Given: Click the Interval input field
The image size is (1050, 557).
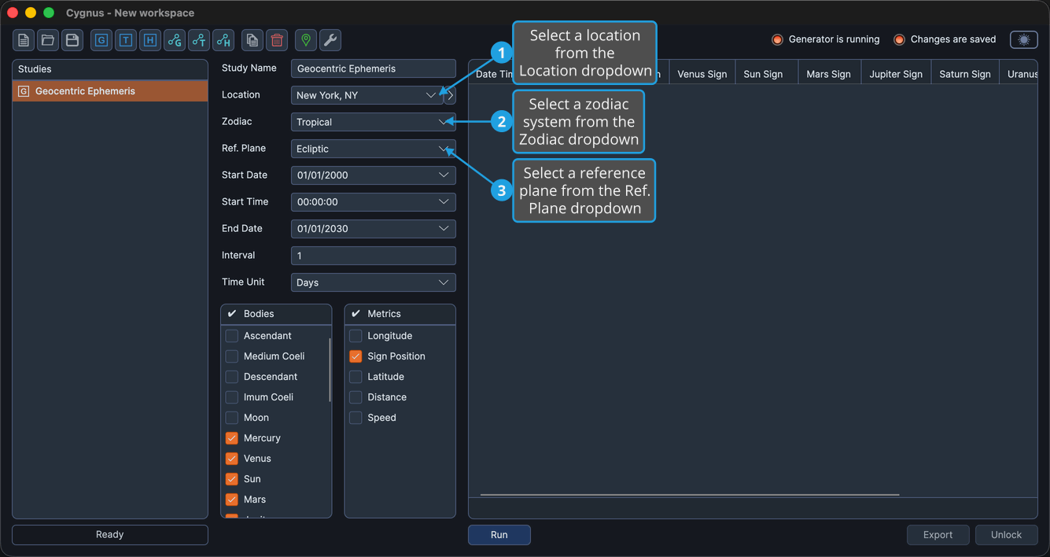Looking at the screenshot, I should coord(373,256).
